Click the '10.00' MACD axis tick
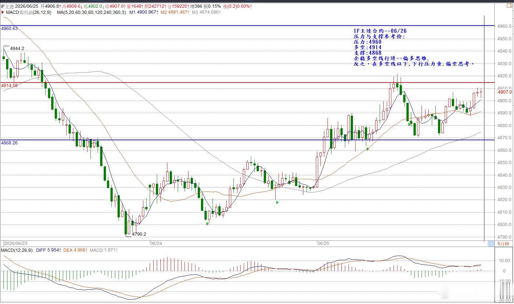Image resolution: width=514 pixels, height=304 pixels. (x=504, y=260)
